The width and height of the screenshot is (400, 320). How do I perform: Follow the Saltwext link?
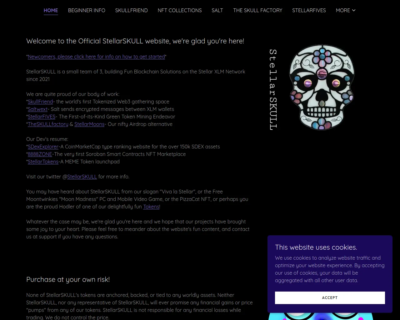tap(37, 109)
